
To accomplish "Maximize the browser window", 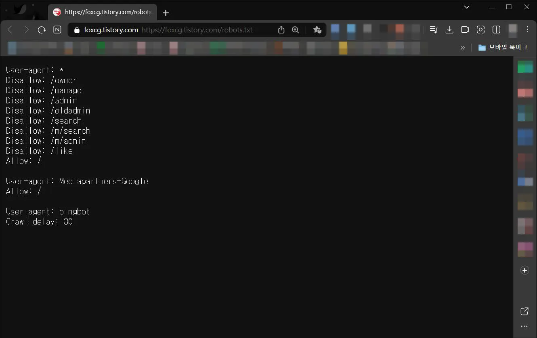I will click(509, 7).
